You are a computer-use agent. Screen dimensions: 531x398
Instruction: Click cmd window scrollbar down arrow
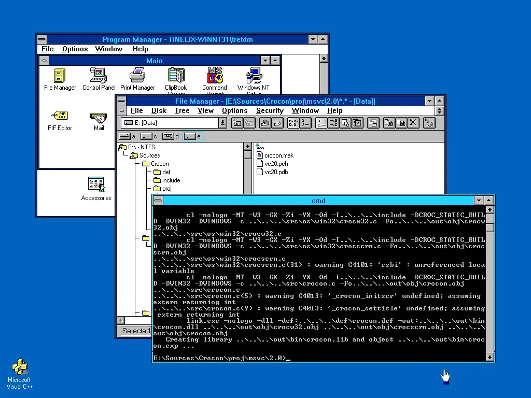[x=490, y=358]
